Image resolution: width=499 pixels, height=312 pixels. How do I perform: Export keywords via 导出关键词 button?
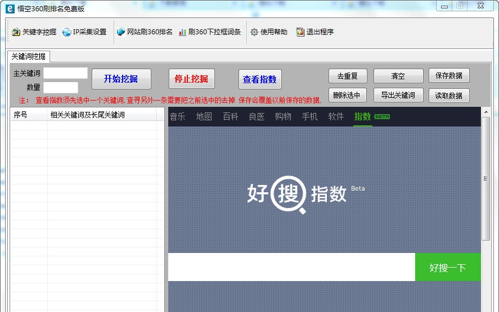398,95
